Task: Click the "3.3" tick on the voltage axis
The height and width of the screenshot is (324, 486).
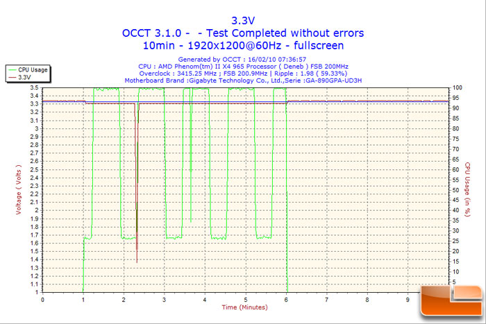Action: click(35, 104)
